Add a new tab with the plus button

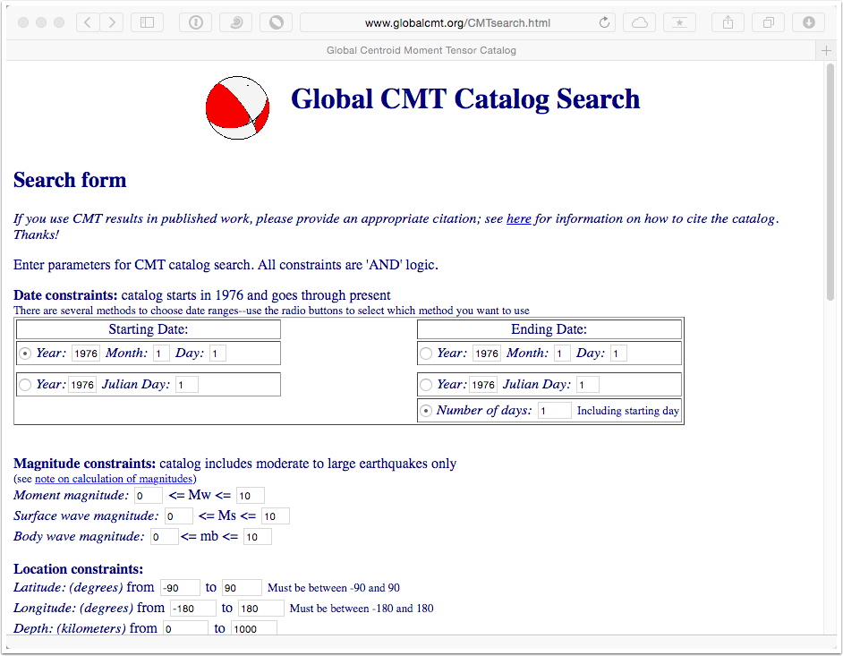(x=826, y=50)
